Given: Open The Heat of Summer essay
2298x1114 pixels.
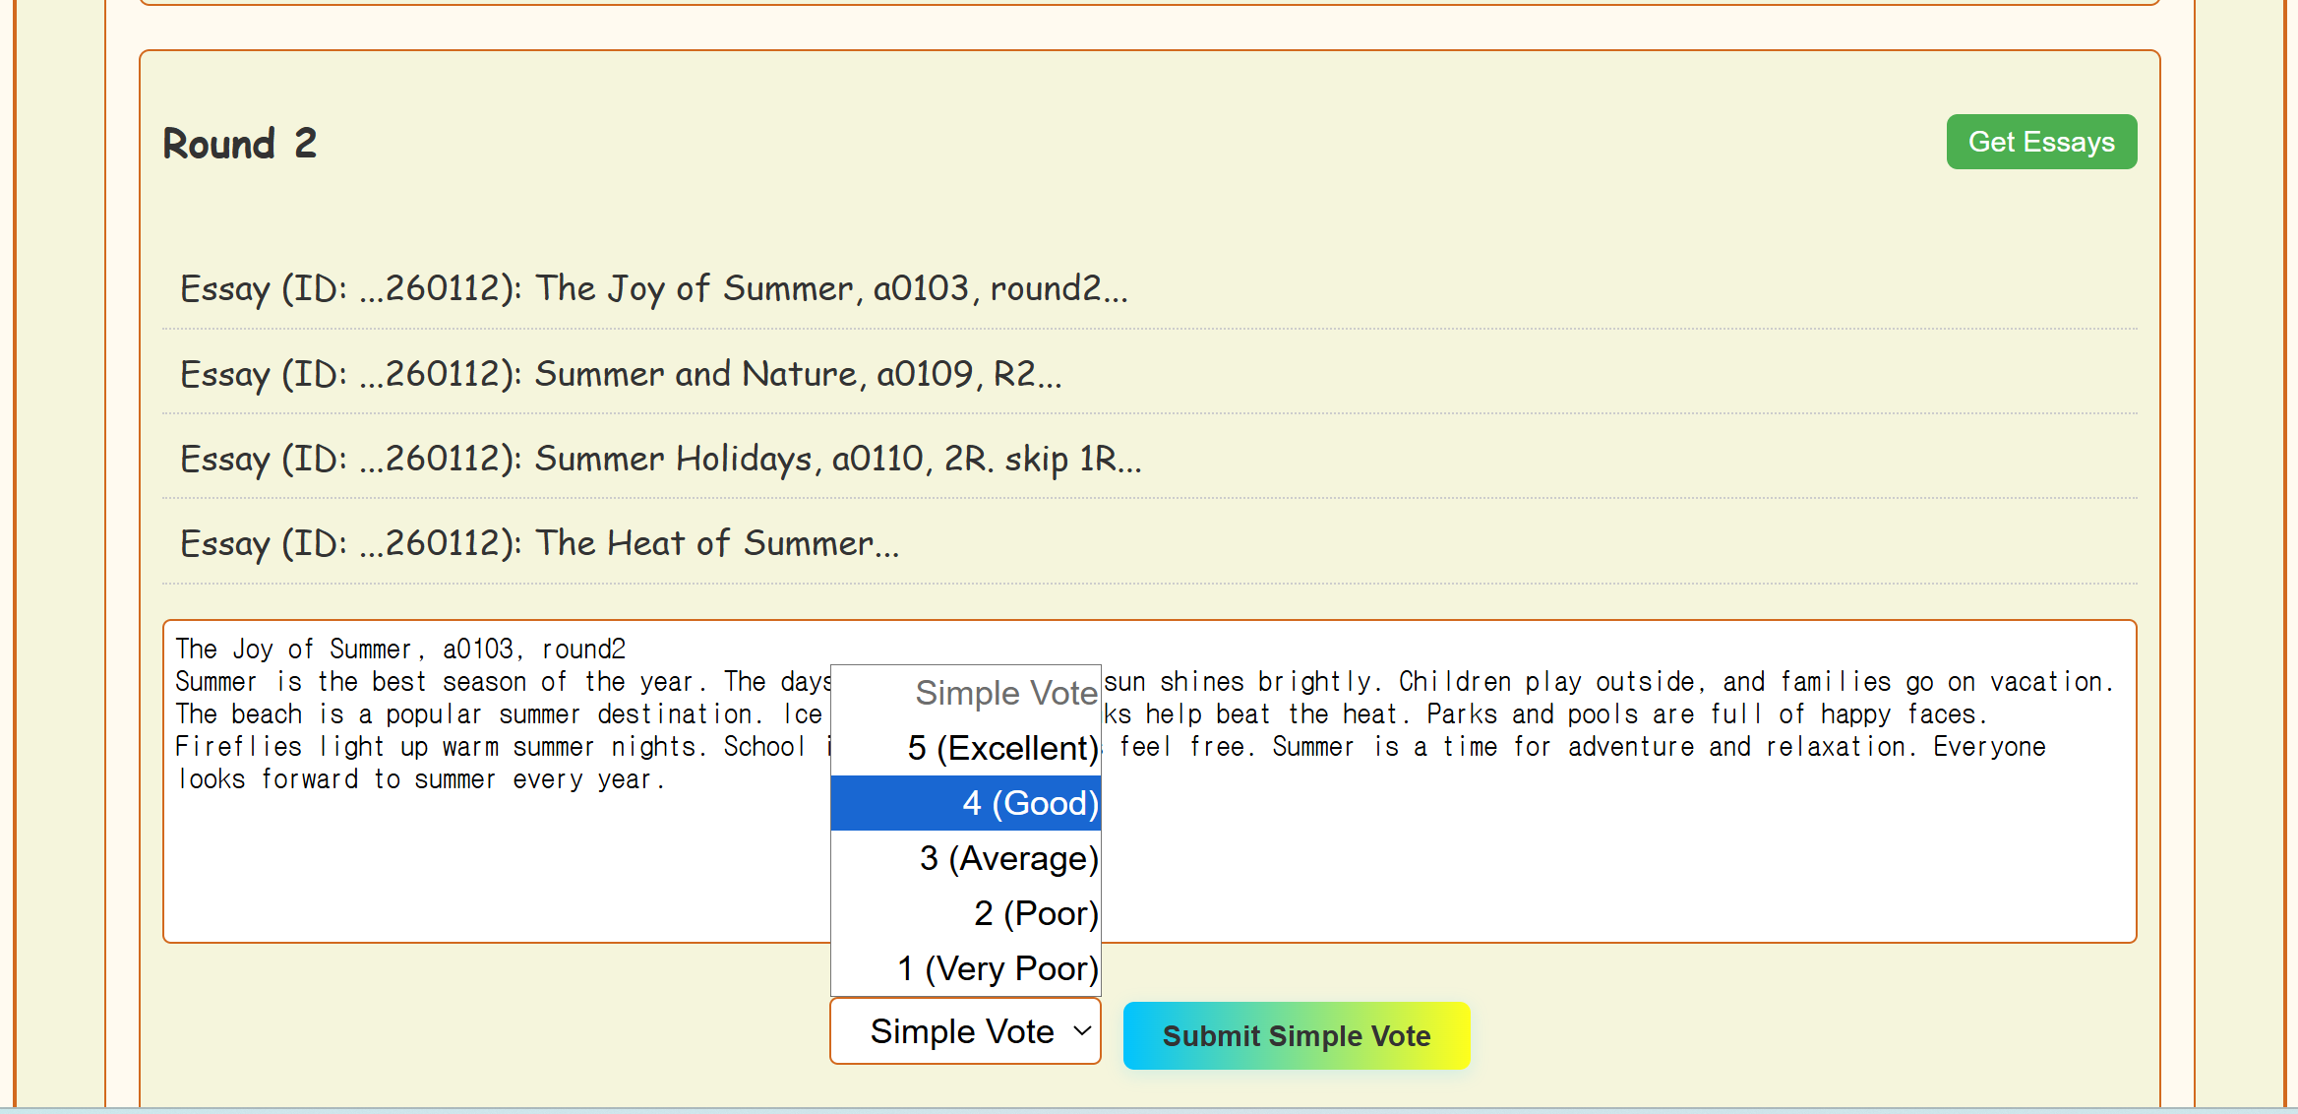Looking at the screenshot, I should 539,543.
